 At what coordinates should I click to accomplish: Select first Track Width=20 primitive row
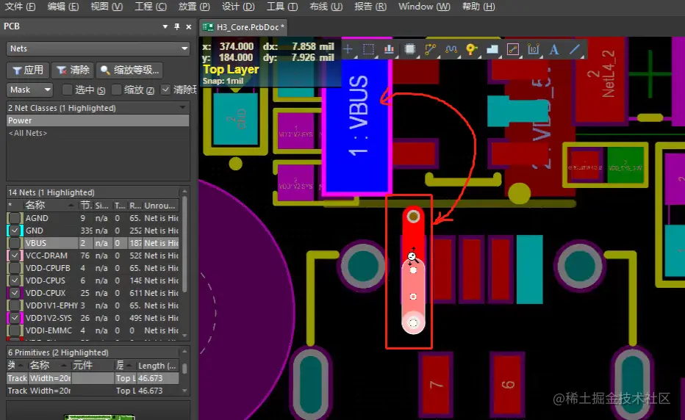[93, 378]
